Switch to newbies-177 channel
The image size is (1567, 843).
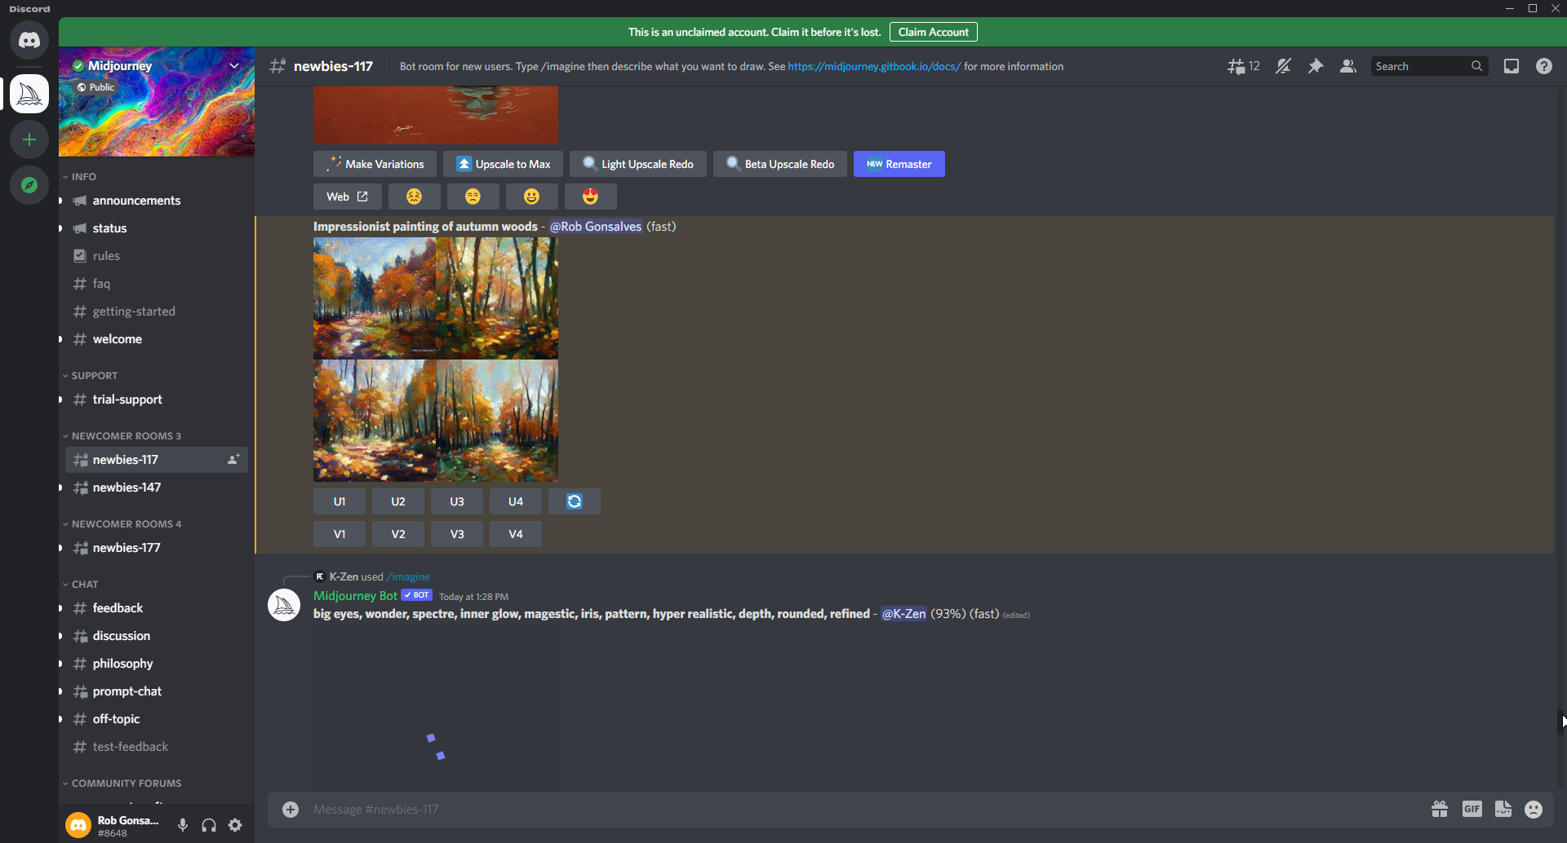click(x=157, y=548)
